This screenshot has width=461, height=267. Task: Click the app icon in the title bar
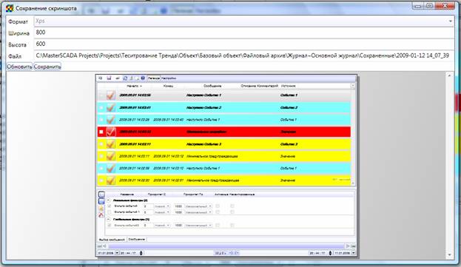click(10, 8)
